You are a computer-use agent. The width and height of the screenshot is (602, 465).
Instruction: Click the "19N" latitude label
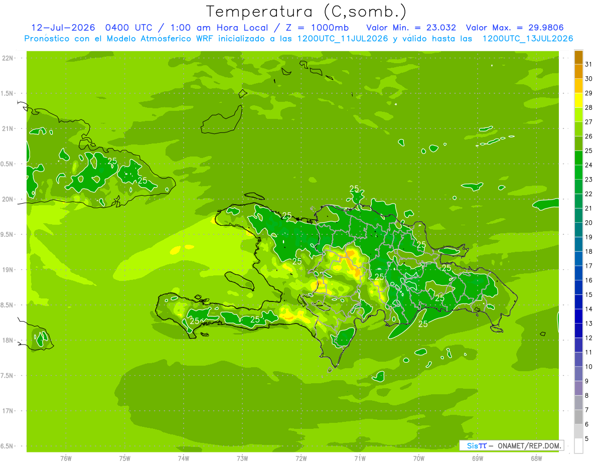click(8, 270)
